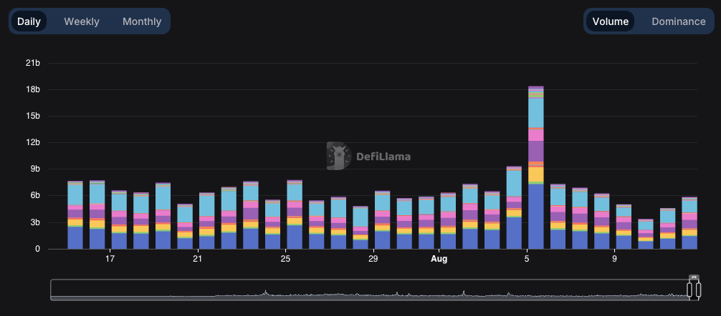Switch the chart to Daily interval
The height and width of the screenshot is (316, 721).
[x=29, y=21]
